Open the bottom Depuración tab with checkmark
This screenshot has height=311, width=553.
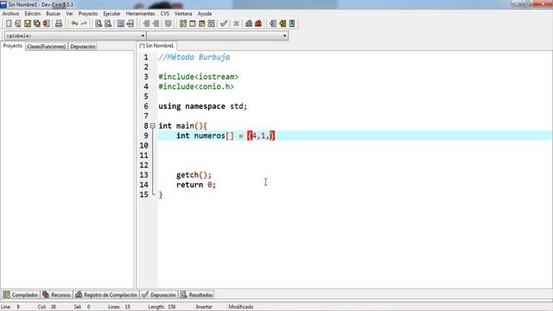pos(159,295)
